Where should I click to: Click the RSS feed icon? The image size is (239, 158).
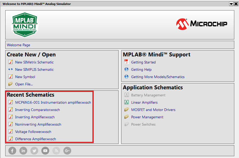point(56,151)
